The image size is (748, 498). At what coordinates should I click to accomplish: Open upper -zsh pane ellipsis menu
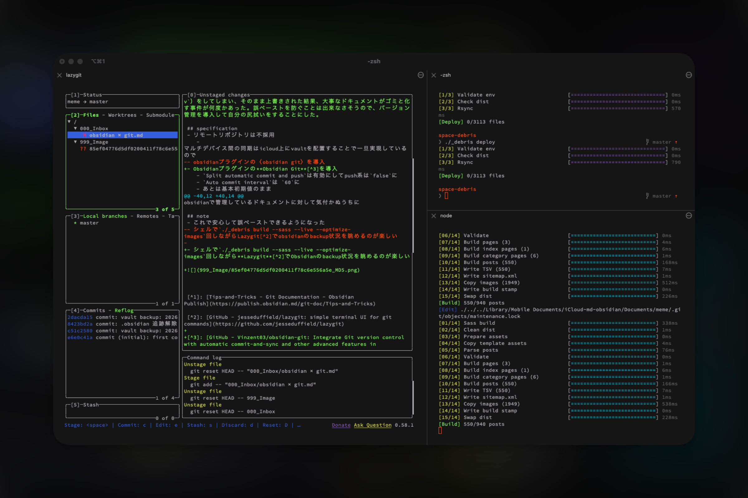[x=688, y=75]
